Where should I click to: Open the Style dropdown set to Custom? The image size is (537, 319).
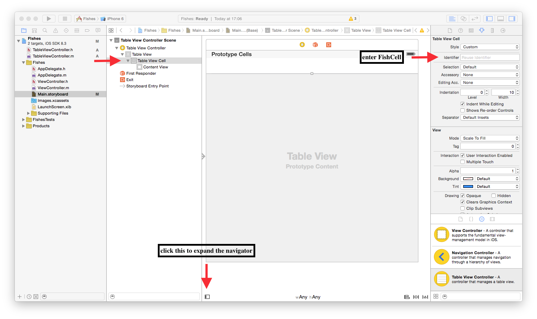pos(490,47)
